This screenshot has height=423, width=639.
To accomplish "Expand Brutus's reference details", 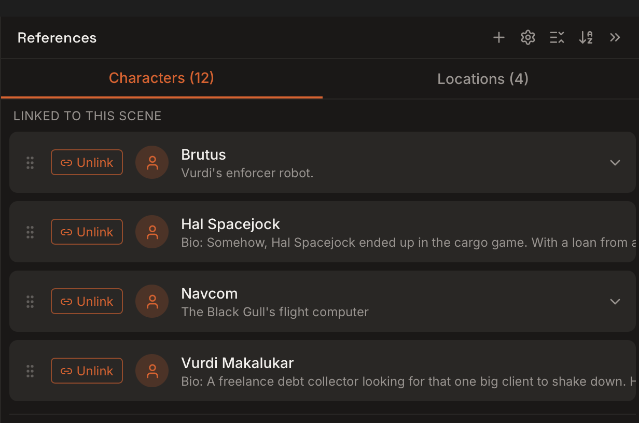I will point(615,162).
